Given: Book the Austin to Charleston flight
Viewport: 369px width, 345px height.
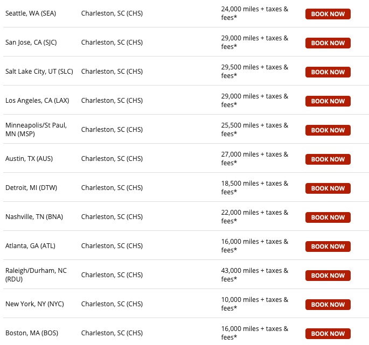Looking at the screenshot, I should coord(328,159).
